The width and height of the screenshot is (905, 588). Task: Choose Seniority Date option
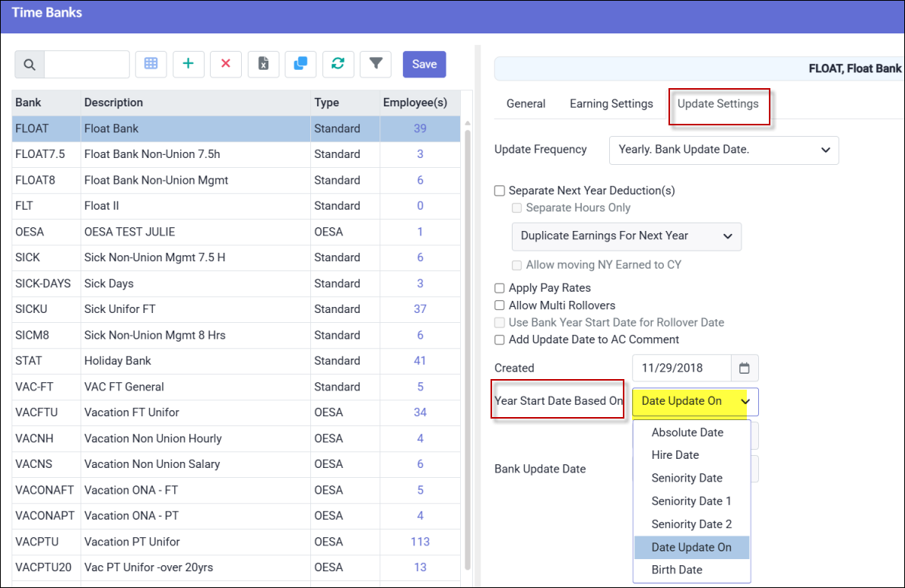point(691,478)
